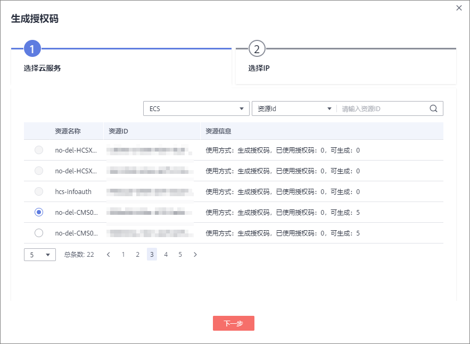Click the hcs-infoauth resource name
The width and height of the screenshot is (470, 344).
click(73, 191)
